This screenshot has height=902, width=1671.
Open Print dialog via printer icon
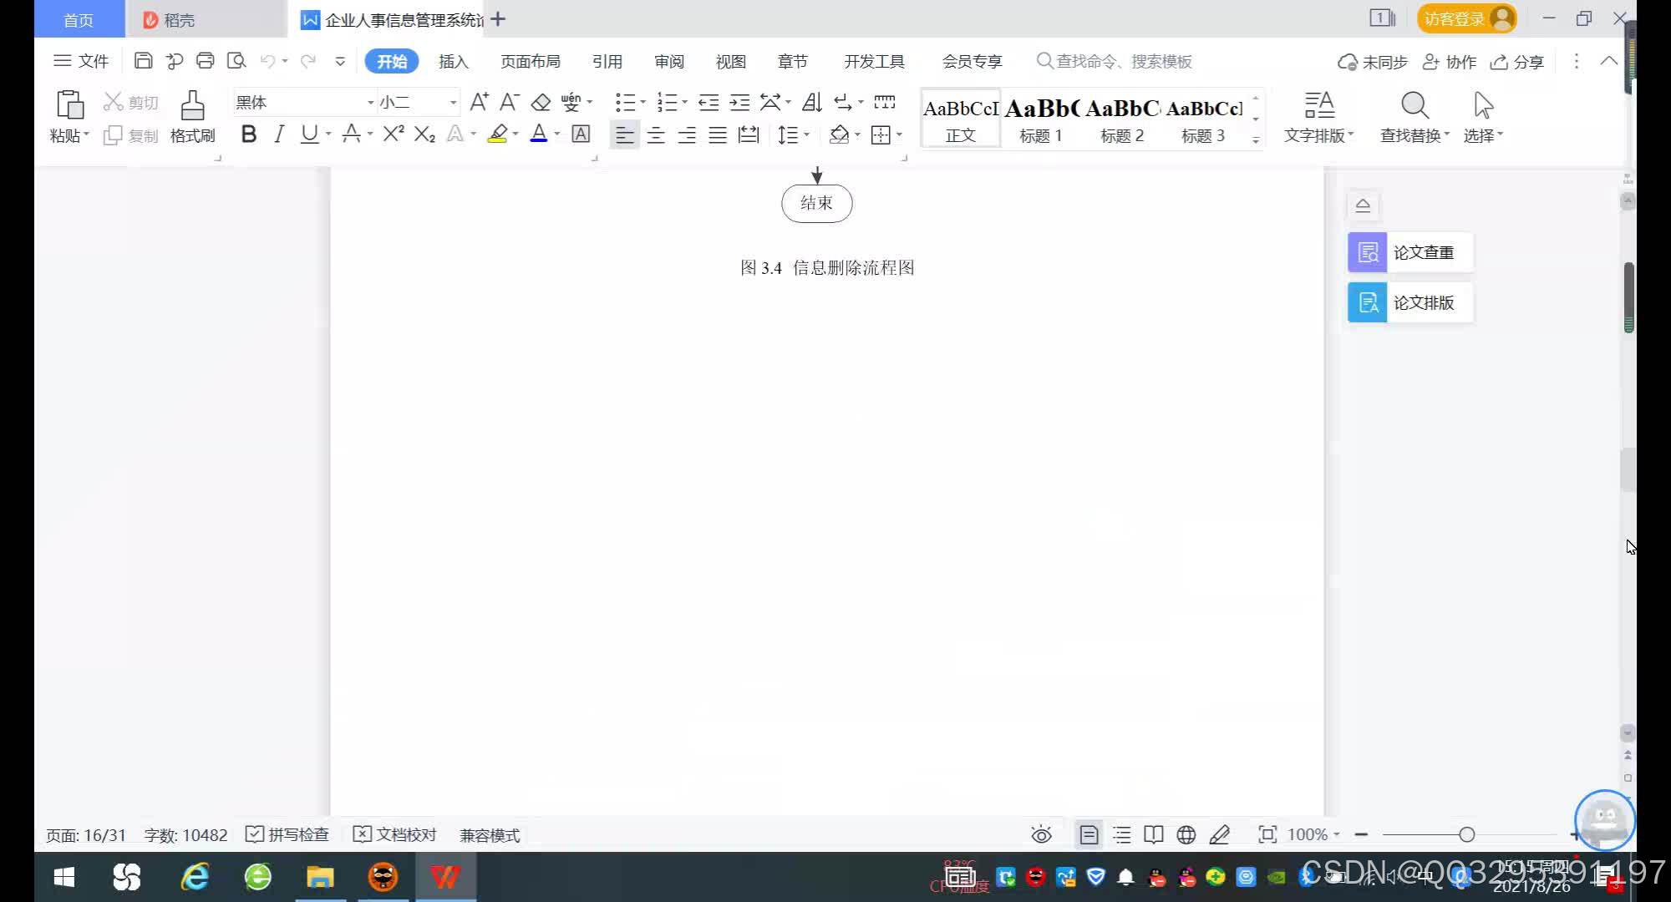pyautogui.click(x=206, y=61)
